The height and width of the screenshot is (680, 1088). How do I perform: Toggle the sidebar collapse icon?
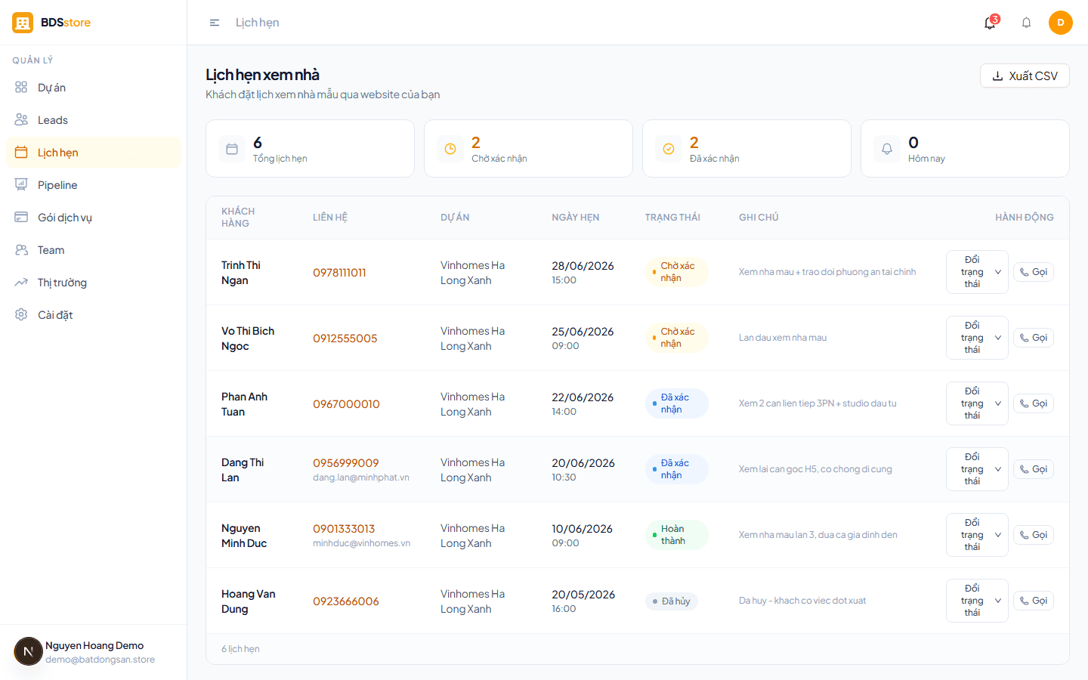pos(215,23)
